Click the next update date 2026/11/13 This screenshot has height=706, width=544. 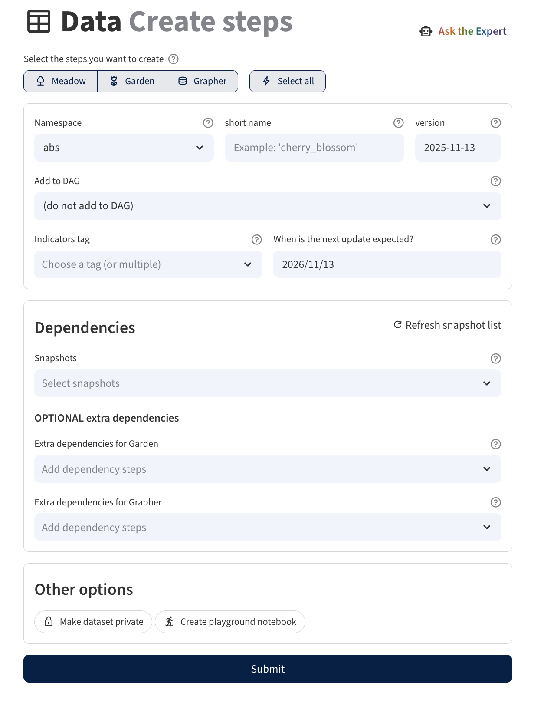coord(387,264)
